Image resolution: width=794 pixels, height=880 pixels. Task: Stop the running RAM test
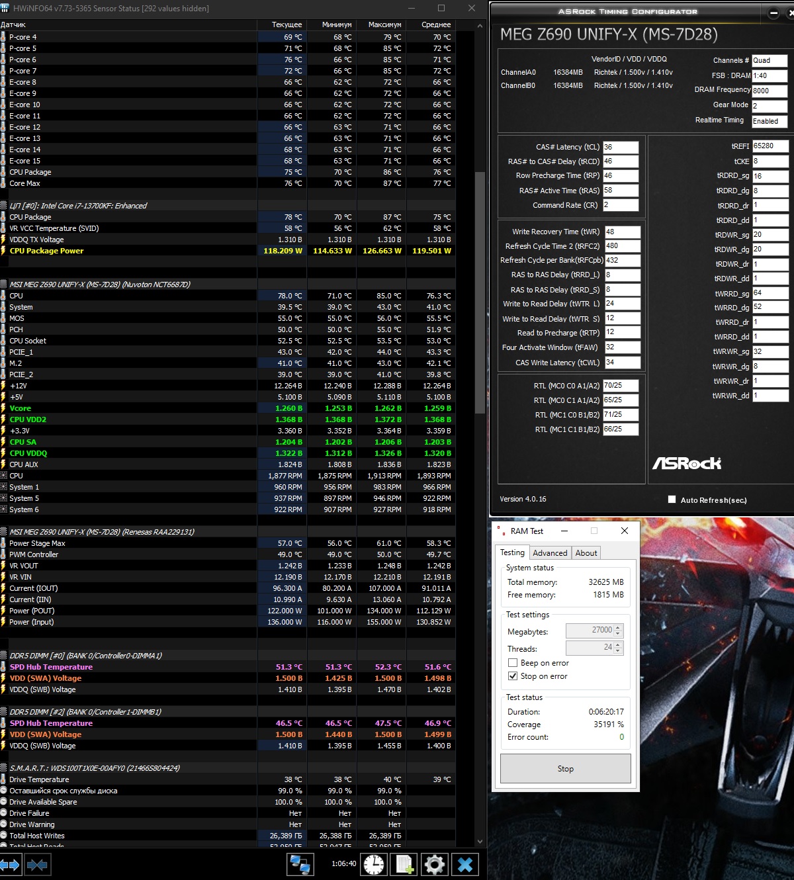(x=566, y=769)
